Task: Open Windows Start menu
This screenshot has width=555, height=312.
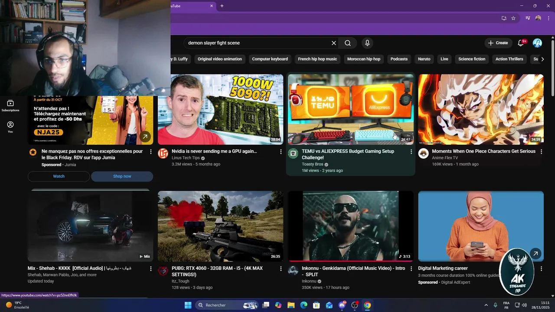Action: (188, 305)
